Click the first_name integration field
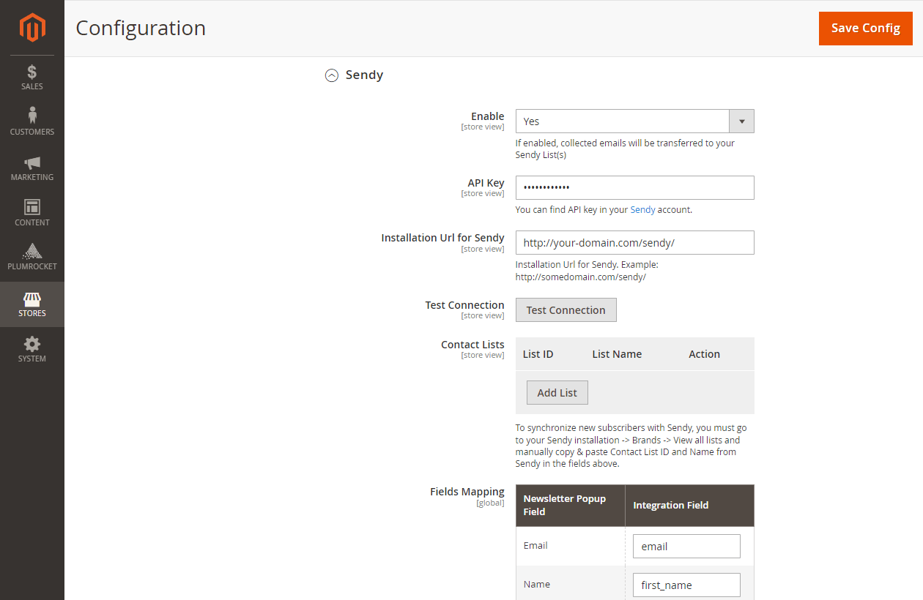 click(x=686, y=585)
